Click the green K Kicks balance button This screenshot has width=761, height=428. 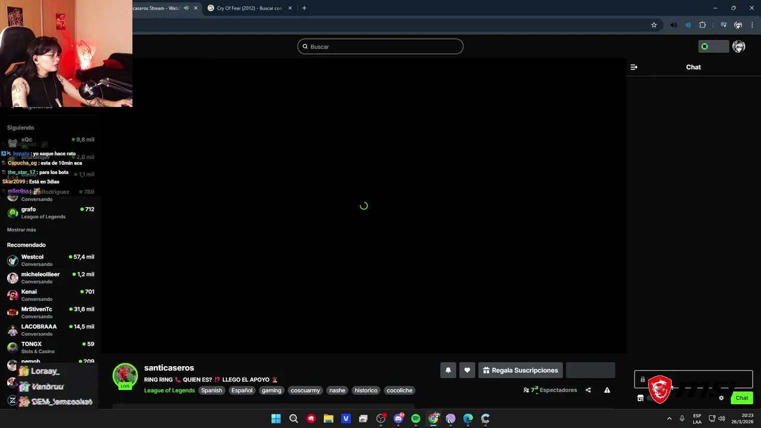point(713,46)
